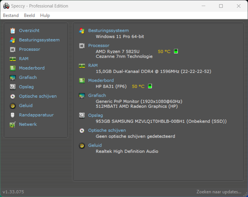Open the Bestand menu
Screen dimensions: 248x197
[11, 16]
